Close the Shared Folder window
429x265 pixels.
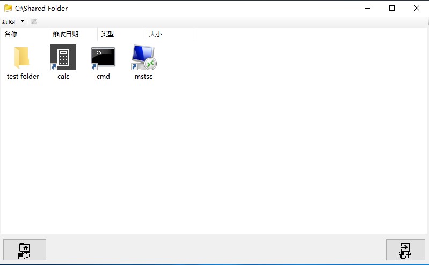coord(417,8)
